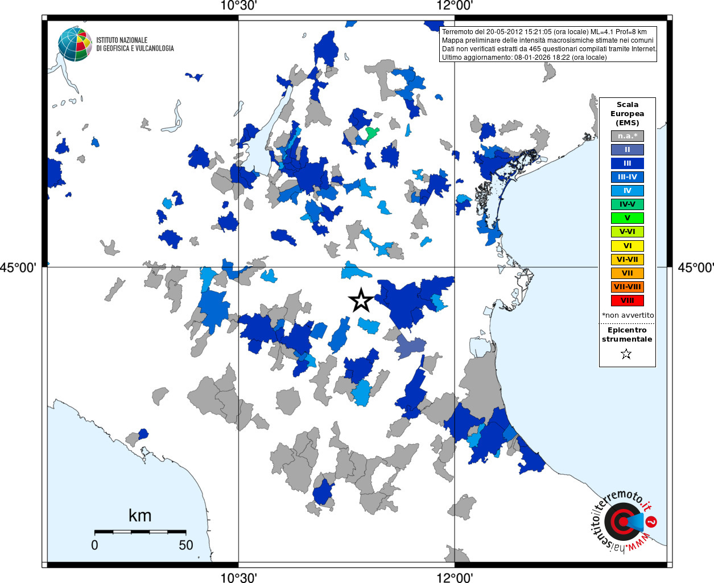Click the haisentitoilterremoto.it target logo
This screenshot has height=583, width=714.
[622, 521]
